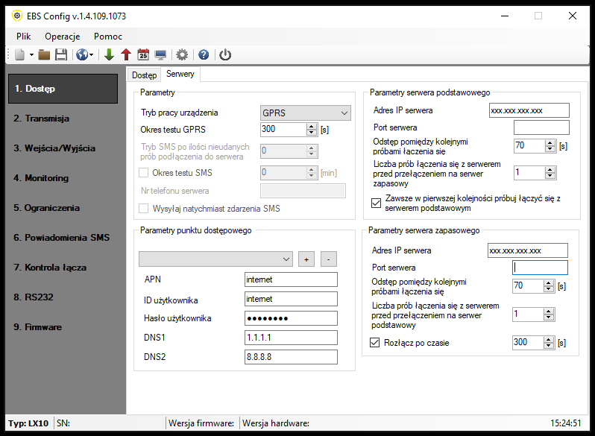Toggle the 'Rozłącz po czasie' checkbox
The height and width of the screenshot is (436, 595).
point(375,343)
